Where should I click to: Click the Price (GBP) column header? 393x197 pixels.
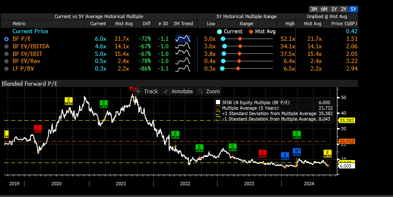pos(345,24)
